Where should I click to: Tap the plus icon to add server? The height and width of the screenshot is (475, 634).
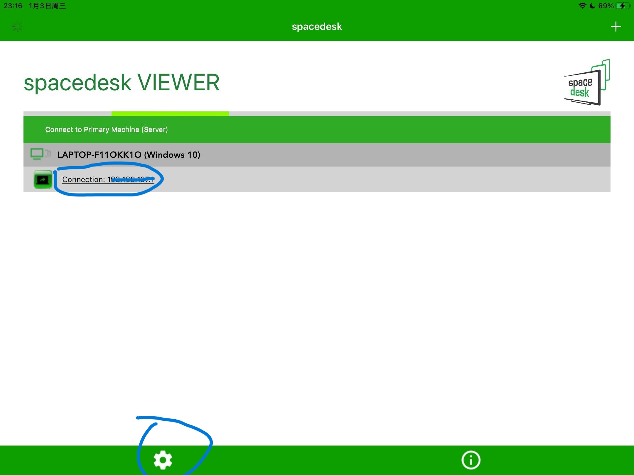click(x=616, y=27)
